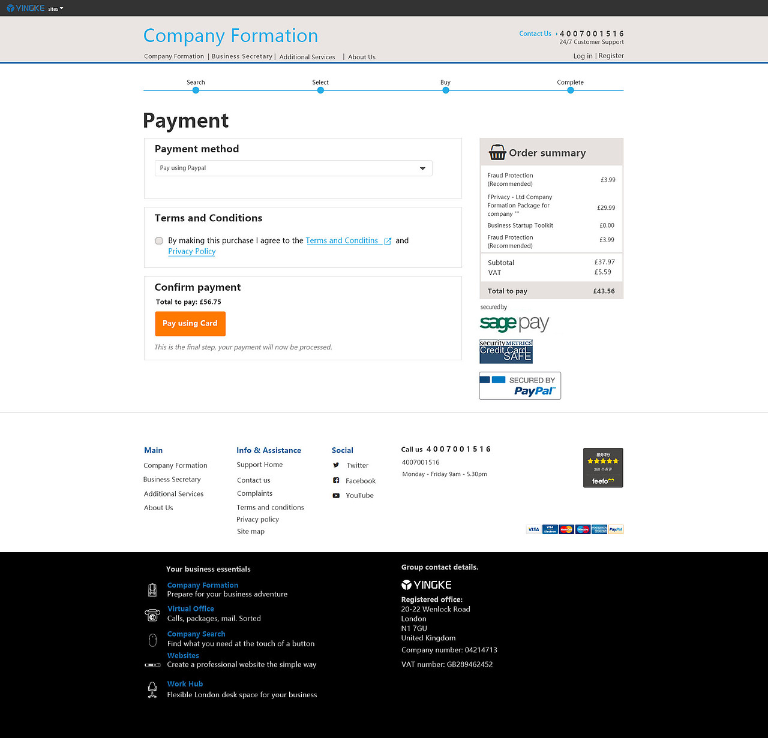This screenshot has height=738, width=768.
Task: Click the PayPal payment icon in footer
Action: point(616,529)
